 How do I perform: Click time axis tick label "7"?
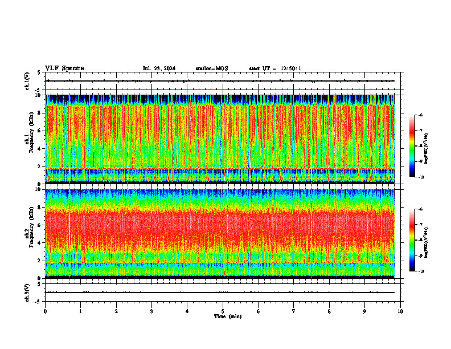click(294, 311)
